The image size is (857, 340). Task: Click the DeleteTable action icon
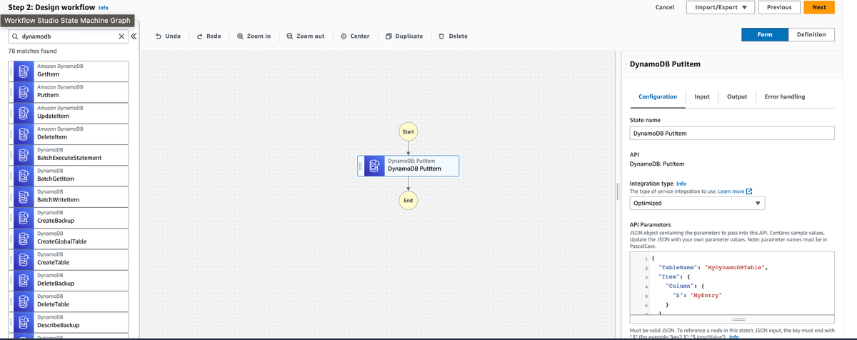pyautogui.click(x=23, y=301)
